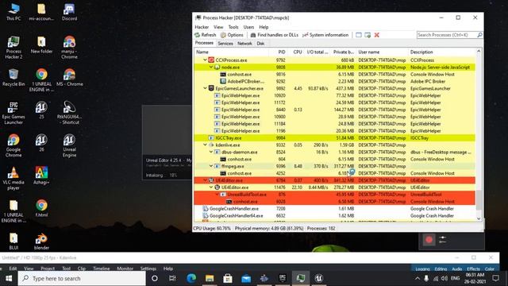Sort by PID column header
The width and height of the screenshot is (508, 286).
[278, 52]
